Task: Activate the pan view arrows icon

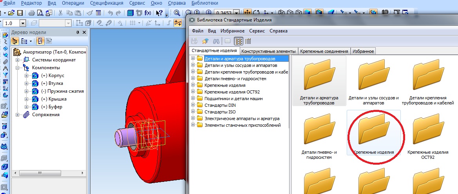Action: coord(247,13)
